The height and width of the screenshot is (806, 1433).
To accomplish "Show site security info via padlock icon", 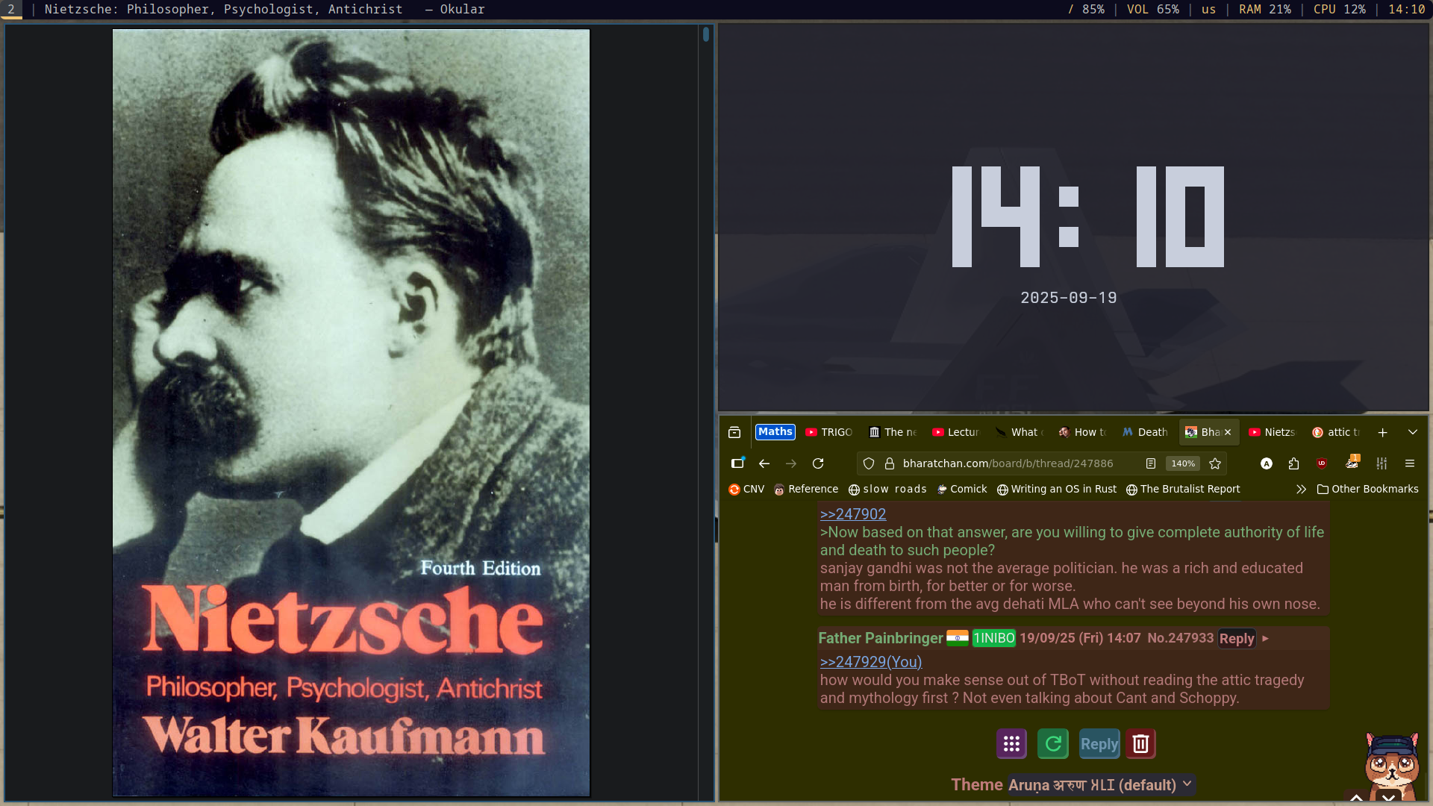I will (x=890, y=463).
